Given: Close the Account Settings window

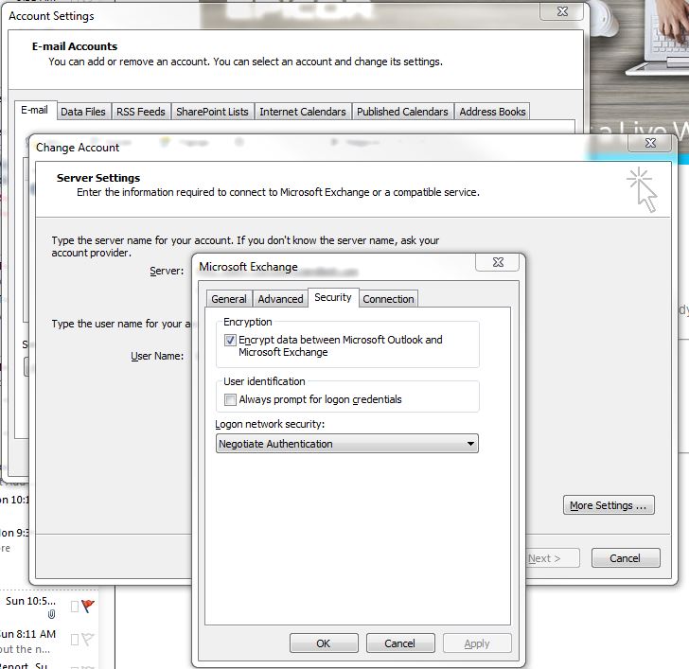Looking at the screenshot, I should pos(560,12).
